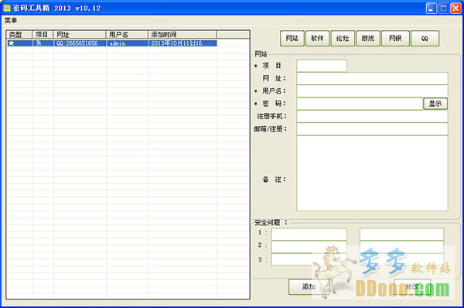This screenshot has width=464, height=308.
Task: Focus security question 1 answer field
Action: pyautogui.click(x=401, y=234)
